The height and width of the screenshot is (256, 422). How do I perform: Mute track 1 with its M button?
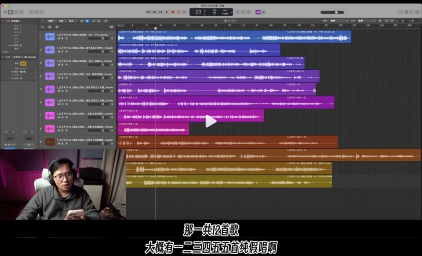tap(59, 39)
